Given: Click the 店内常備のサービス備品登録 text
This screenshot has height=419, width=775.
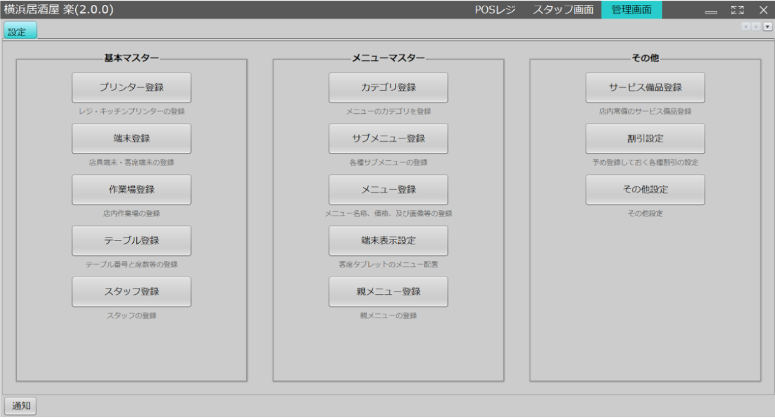Looking at the screenshot, I should [x=645, y=111].
